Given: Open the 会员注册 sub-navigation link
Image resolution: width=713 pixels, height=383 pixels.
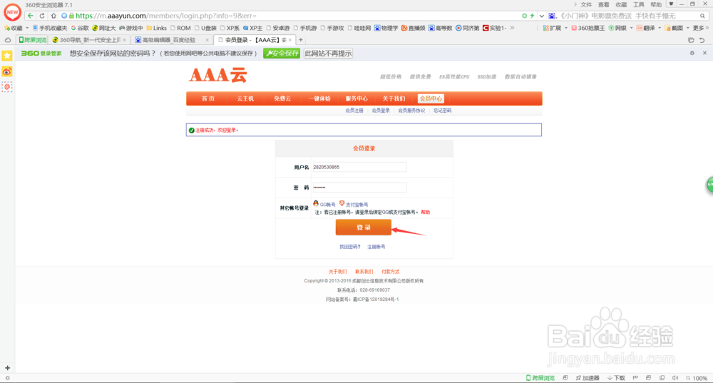Looking at the screenshot, I should (354, 111).
